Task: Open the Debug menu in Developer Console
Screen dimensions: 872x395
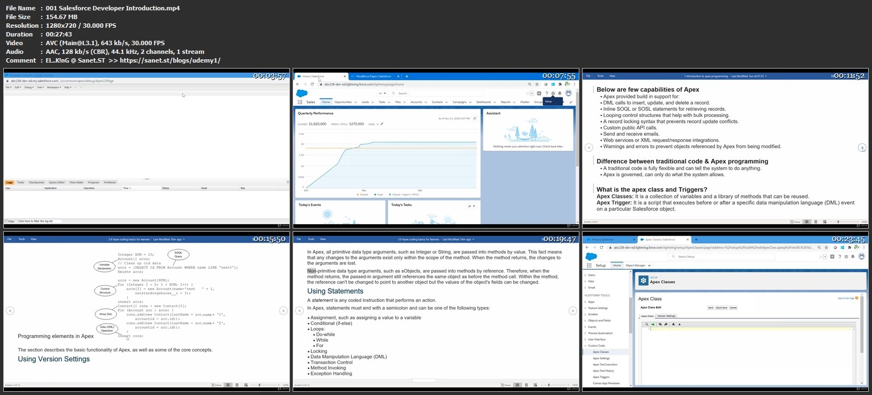Action: (x=29, y=87)
